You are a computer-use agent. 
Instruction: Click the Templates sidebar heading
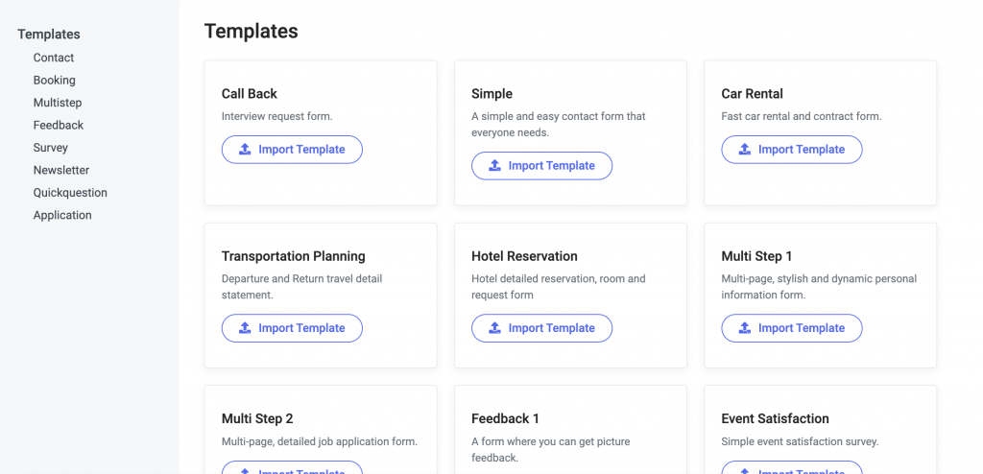point(49,35)
